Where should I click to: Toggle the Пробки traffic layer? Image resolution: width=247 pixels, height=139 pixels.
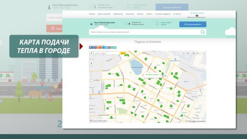[x=187, y=53]
